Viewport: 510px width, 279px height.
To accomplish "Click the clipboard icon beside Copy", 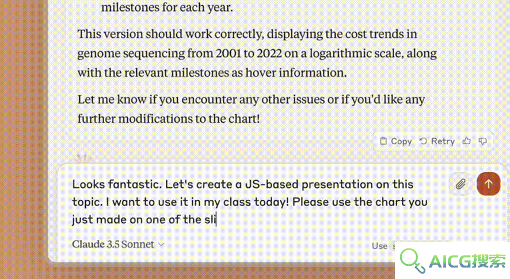I will 383,141.
